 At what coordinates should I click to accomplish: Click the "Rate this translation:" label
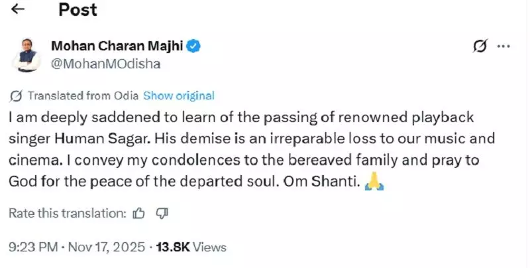point(68,214)
